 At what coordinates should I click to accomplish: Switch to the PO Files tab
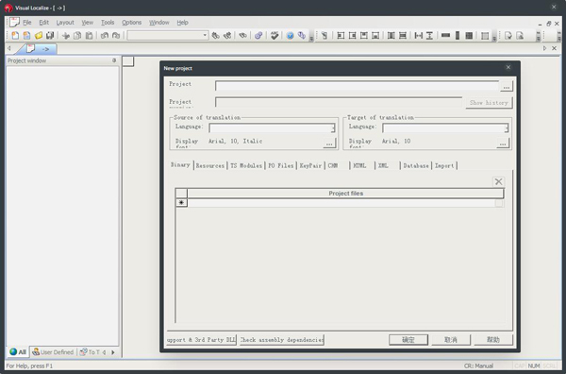tap(281, 166)
